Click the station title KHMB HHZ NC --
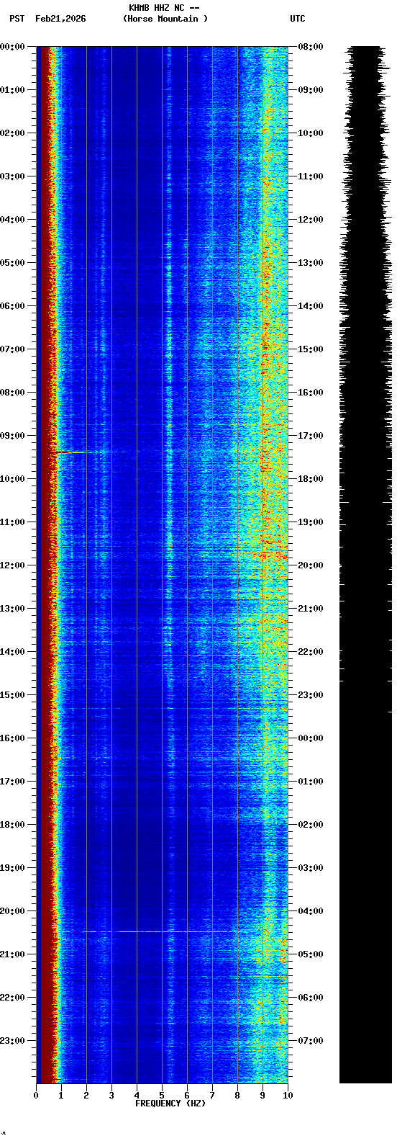Image resolution: width=397 pixels, height=1141 pixels. (164, 8)
